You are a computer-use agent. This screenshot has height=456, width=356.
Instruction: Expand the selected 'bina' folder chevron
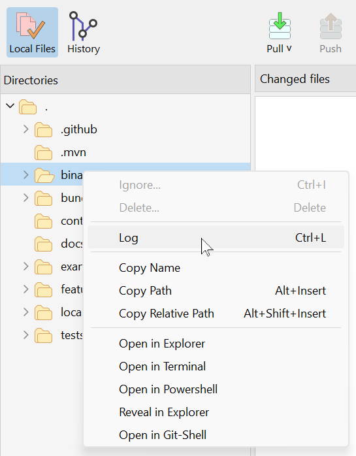(x=25, y=175)
